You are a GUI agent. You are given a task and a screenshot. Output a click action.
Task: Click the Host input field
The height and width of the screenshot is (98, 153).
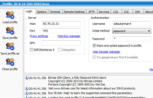coord(61,24)
